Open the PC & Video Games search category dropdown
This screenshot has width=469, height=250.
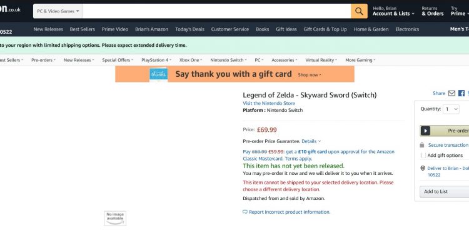pyautogui.click(x=58, y=11)
